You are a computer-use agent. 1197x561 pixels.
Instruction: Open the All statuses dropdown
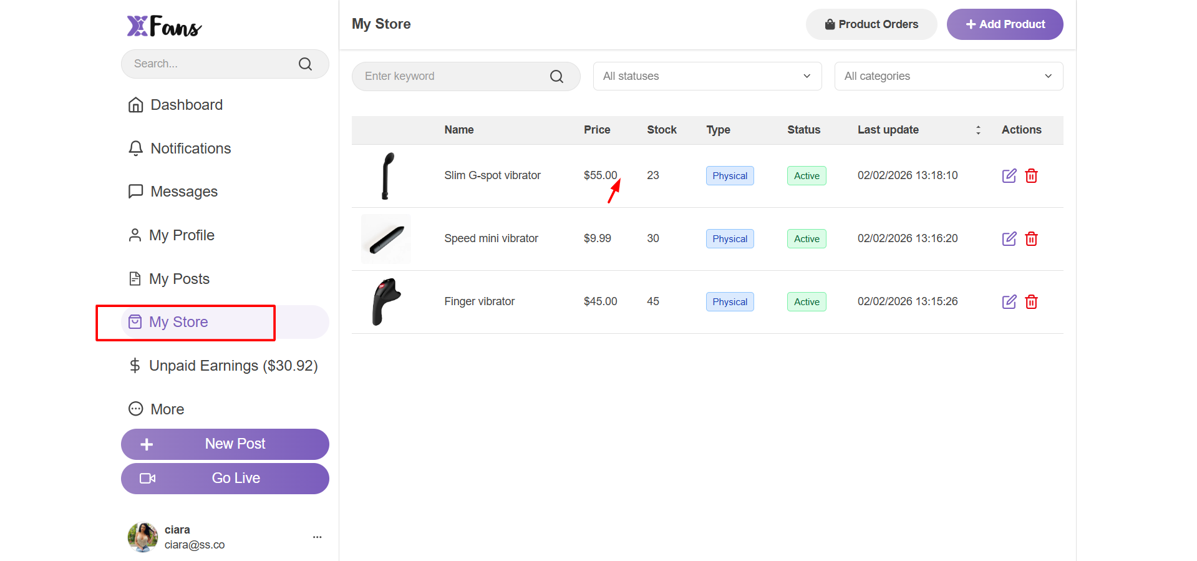click(x=707, y=76)
